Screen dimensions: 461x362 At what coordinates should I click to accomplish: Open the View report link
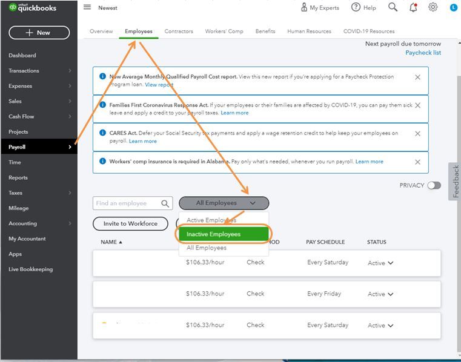coord(159,85)
